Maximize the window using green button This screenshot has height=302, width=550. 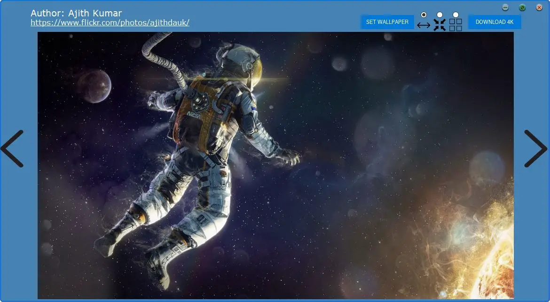522,8
